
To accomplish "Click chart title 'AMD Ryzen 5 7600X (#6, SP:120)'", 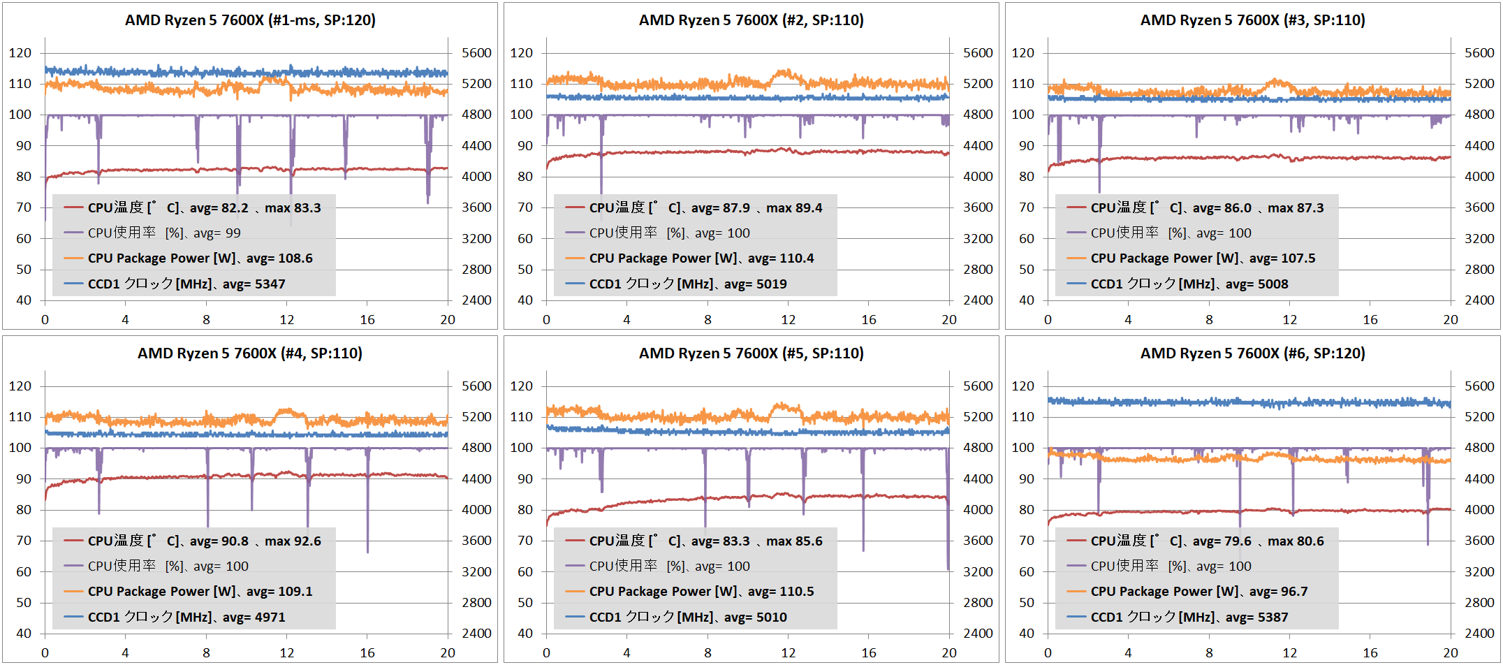I will tap(1253, 353).
